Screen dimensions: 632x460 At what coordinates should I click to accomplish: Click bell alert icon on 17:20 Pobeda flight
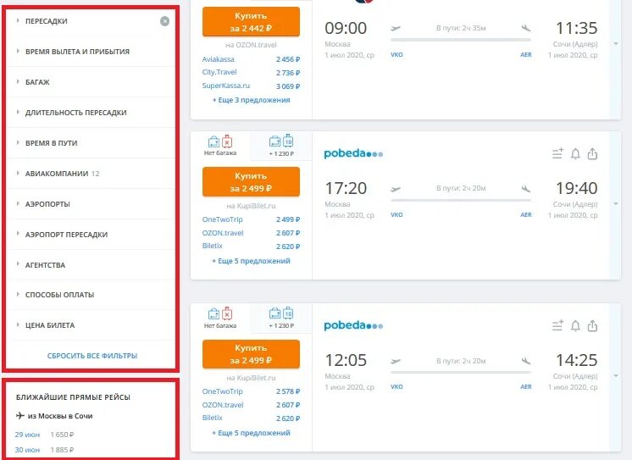click(x=575, y=153)
